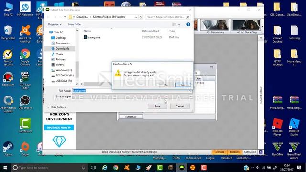The height and width of the screenshot is (172, 306).
Task: Open the Recycle Bin desktop icon
Action: 8,32
